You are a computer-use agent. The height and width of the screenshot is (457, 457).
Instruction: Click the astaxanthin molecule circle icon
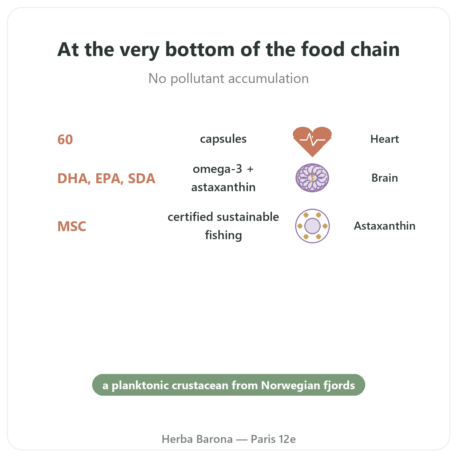click(312, 226)
